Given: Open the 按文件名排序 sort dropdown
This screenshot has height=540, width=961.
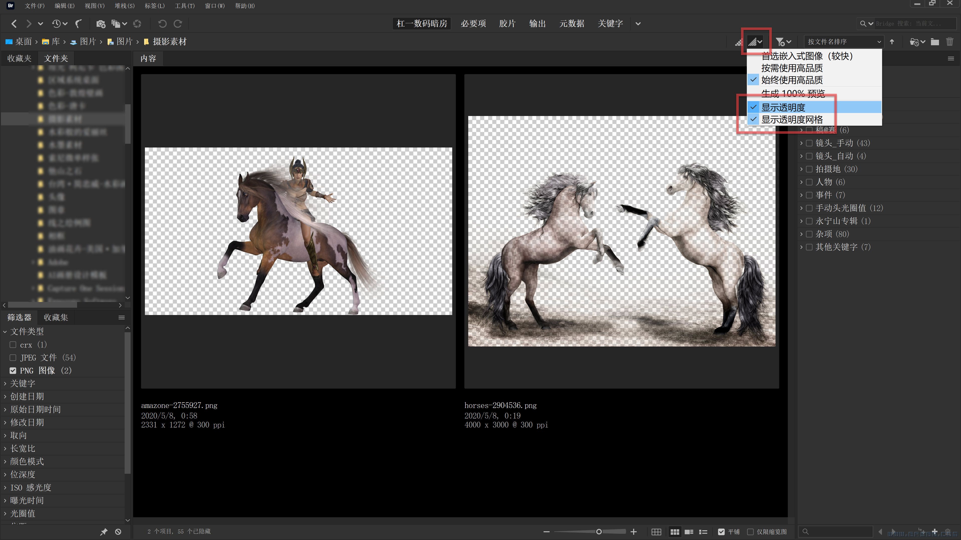Looking at the screenshot, I should pos(844,42).
